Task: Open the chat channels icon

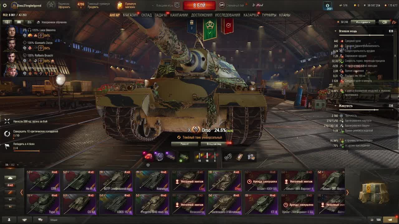Action: click(40, 220)
